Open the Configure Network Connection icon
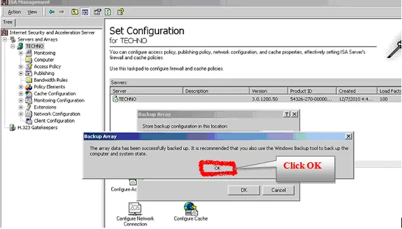Screen dimensions: 402x229 135,214
